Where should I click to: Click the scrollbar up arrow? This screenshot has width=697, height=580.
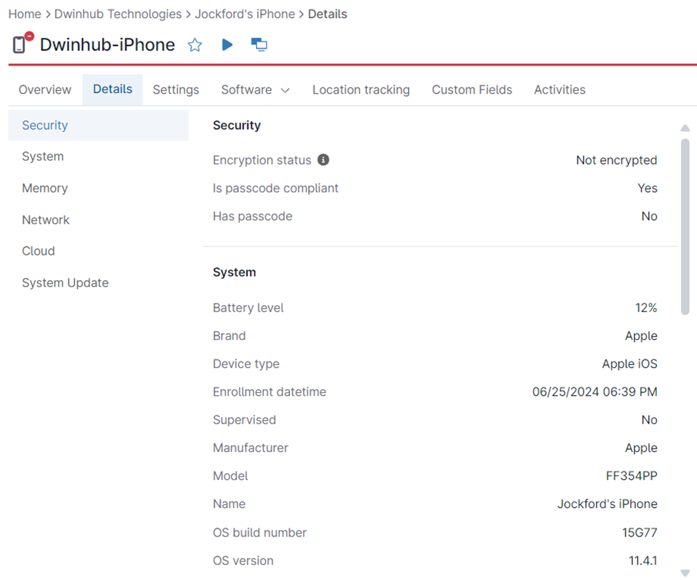coord(685,129)
